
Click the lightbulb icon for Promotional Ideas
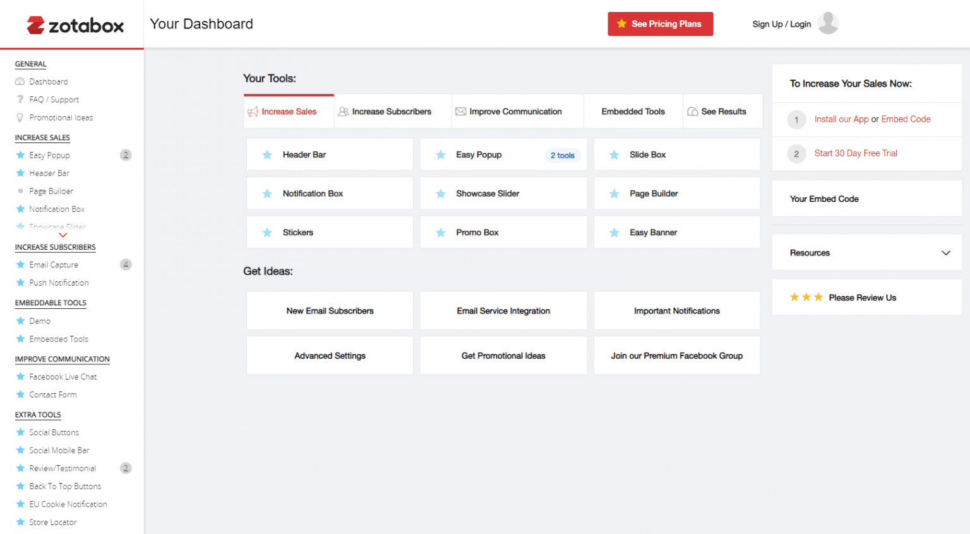click(x=20, y=118)
